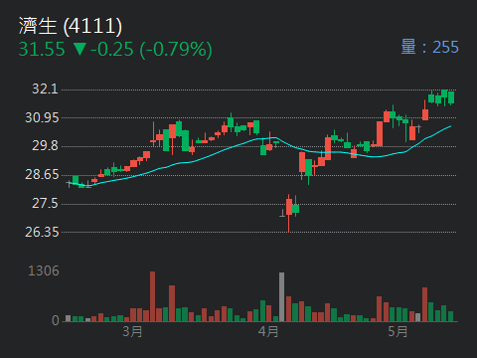Image resolution: width=477 pixels, height=358 pixels.
Task: Select the current price 31.55
Action: coord(42,49)
